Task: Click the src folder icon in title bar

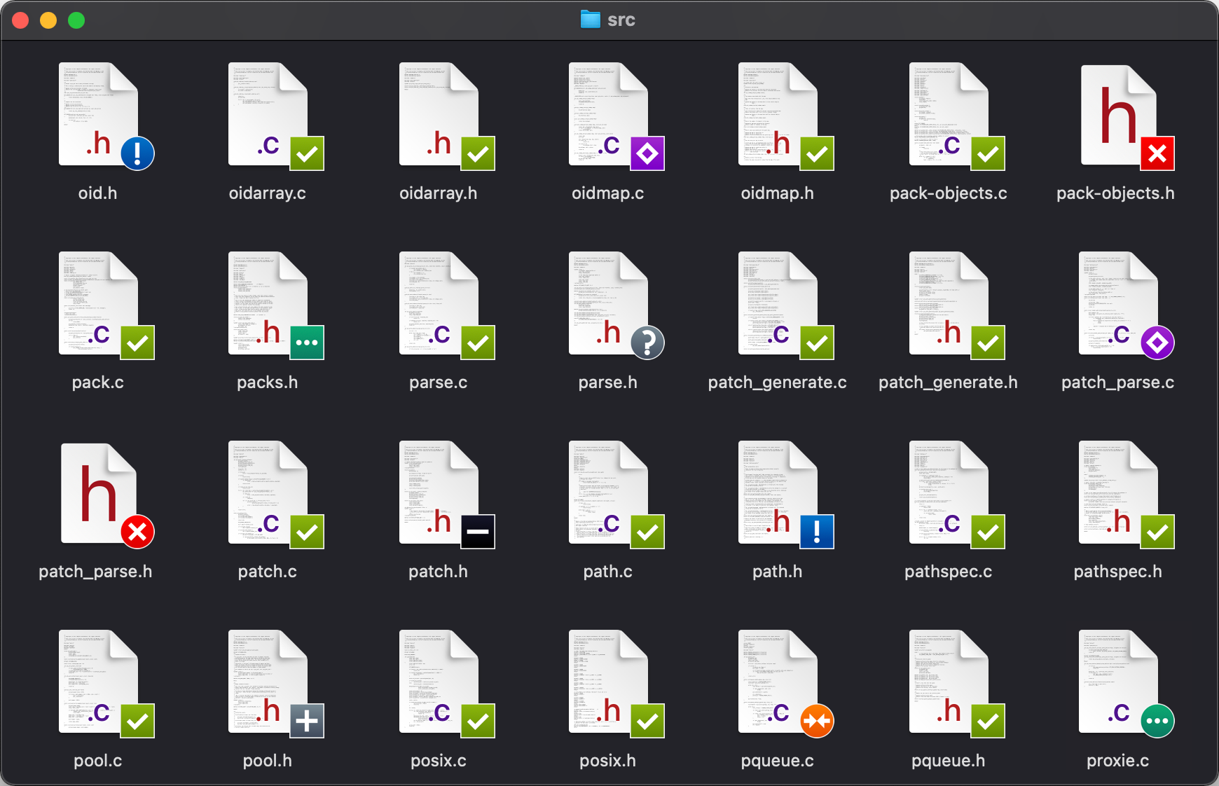Action: point(591,20)
